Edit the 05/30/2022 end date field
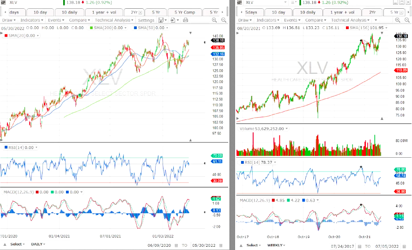 point(204,245)
